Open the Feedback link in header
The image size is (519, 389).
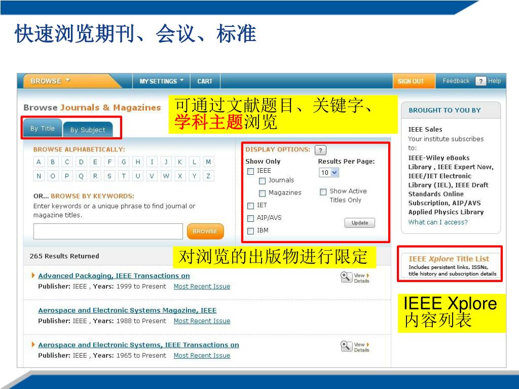coord(456,81)
